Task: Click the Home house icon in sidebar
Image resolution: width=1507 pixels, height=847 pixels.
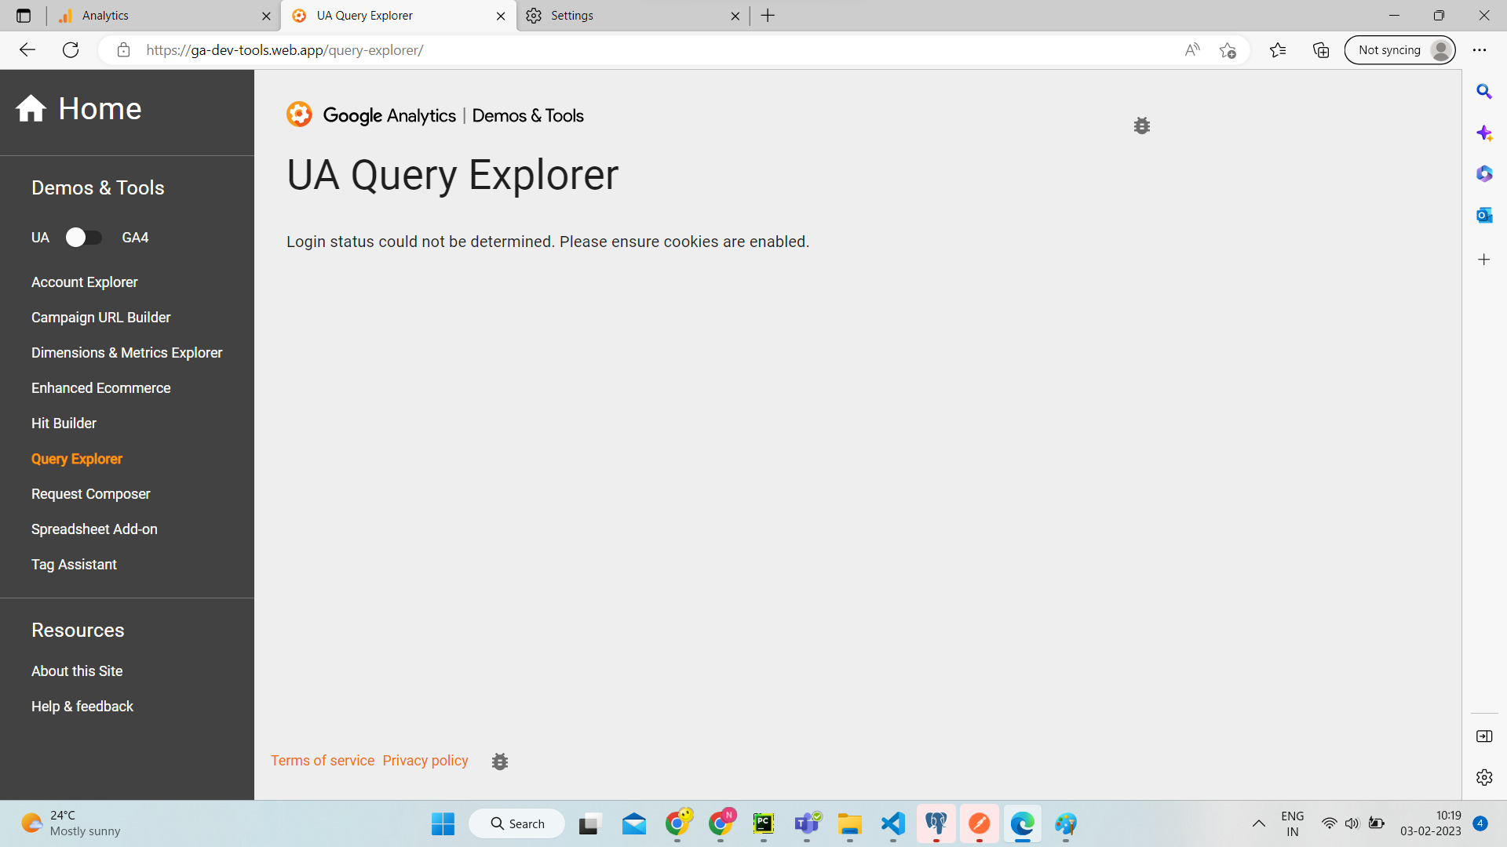Action: 31,109
